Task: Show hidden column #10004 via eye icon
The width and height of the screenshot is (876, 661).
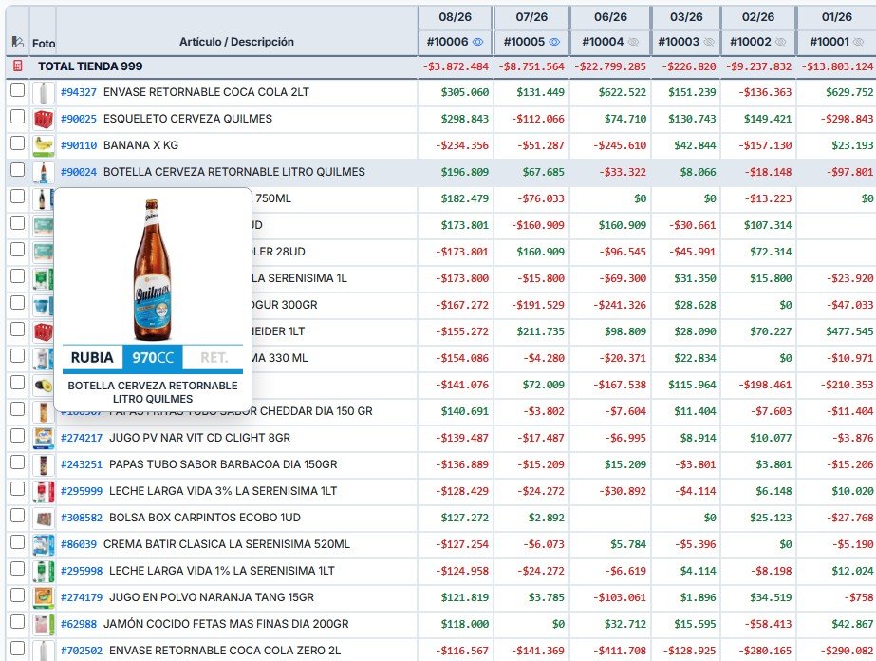Action: (633, 42)
